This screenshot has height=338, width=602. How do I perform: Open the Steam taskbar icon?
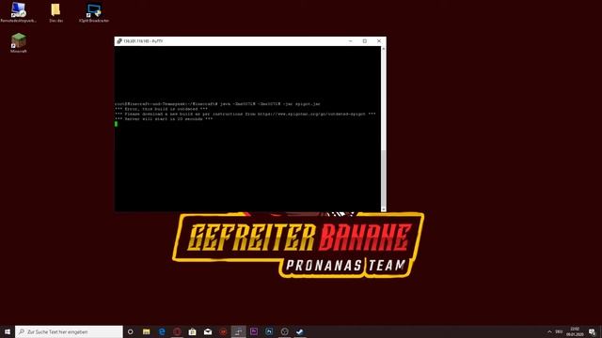point(300,331)
